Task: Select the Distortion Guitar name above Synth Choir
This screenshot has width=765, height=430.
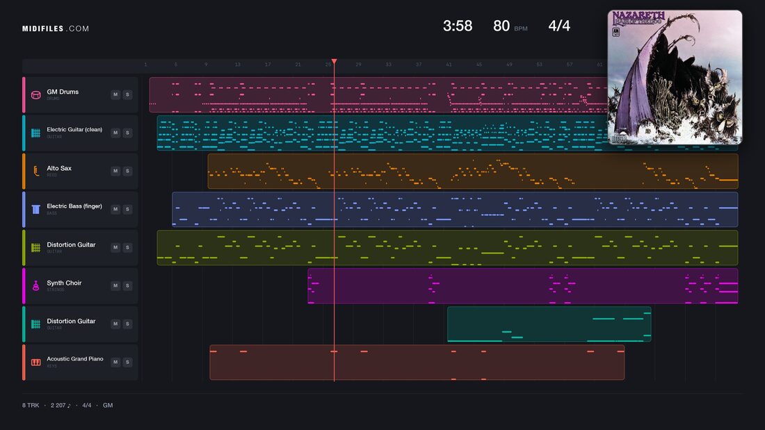Action: coord(71,245)
